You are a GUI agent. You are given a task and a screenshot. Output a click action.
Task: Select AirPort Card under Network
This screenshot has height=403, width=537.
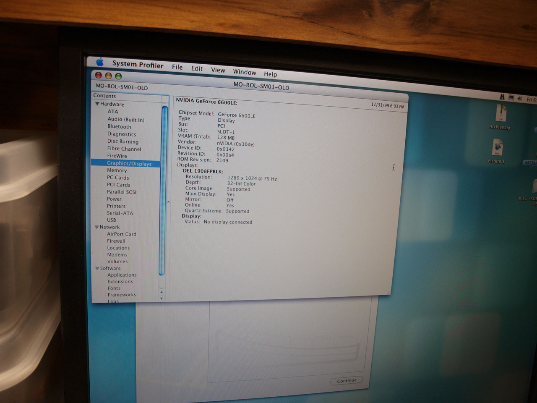[x=122, y=234]
